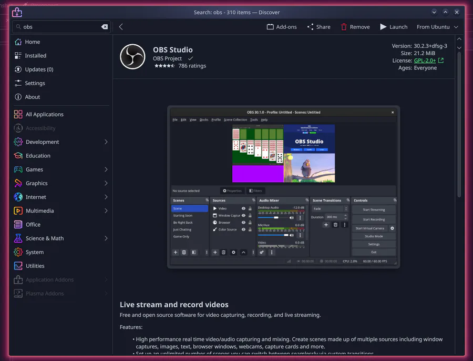Image resolution: width=473 pixels, height=361 pixels.
Task: Open the GPL-2.0+ license link
Action: tap(425, 61)
